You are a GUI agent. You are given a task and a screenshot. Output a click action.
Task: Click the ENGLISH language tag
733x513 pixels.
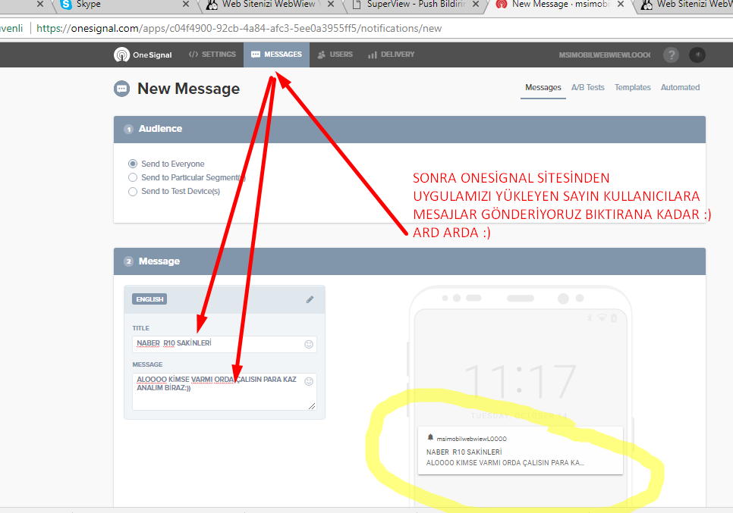[149, 299]
